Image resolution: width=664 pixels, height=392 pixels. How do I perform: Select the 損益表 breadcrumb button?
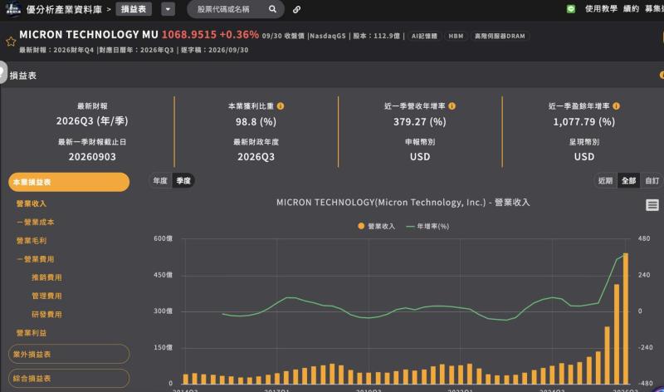point(134,9)
